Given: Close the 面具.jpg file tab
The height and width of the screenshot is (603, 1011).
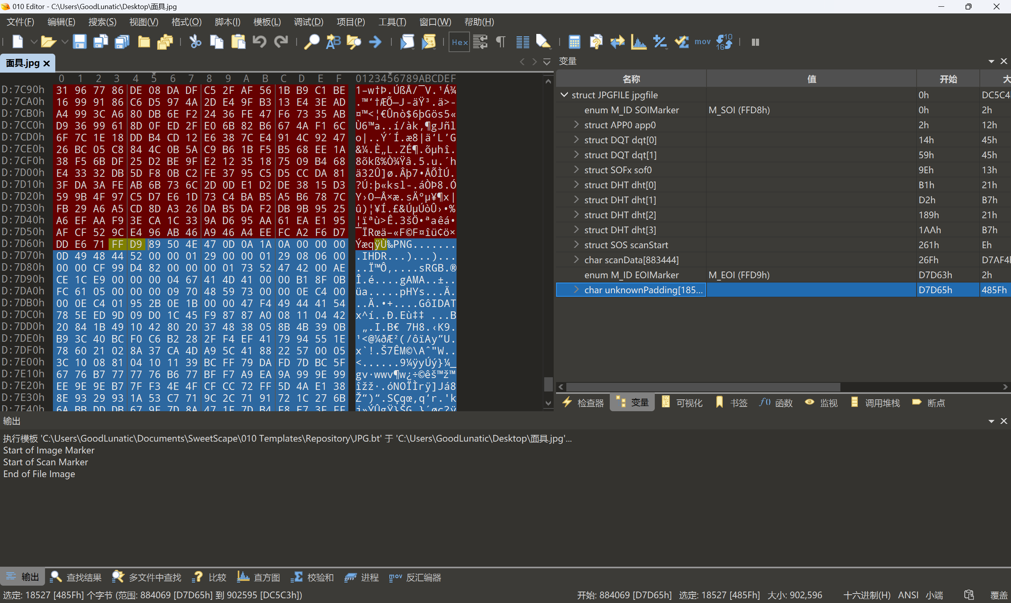Looking at the screenshot, I should [x=47, y=64].
